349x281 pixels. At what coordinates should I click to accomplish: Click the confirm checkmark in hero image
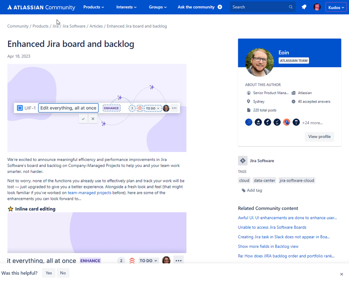coord(83,119)
